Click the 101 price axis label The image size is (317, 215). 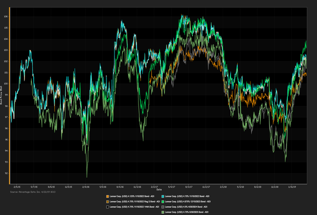6,73
